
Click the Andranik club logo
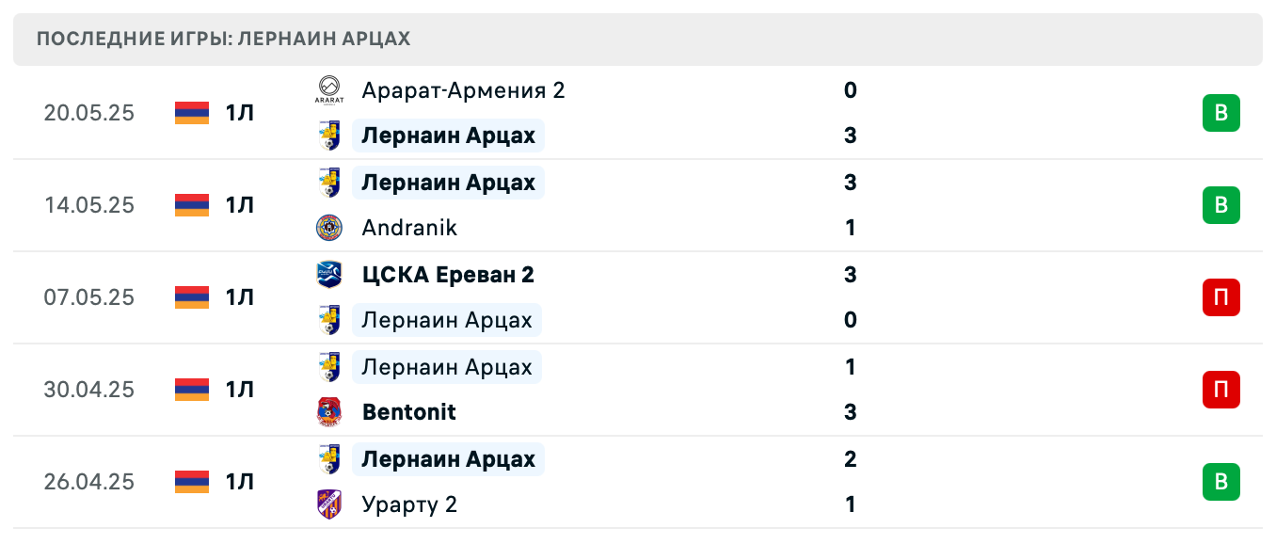pos(329,228)
